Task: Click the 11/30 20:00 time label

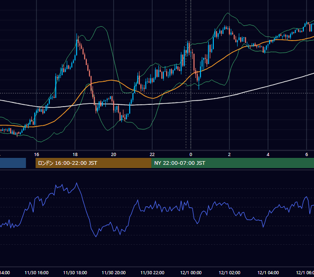Action: [114, 272]
